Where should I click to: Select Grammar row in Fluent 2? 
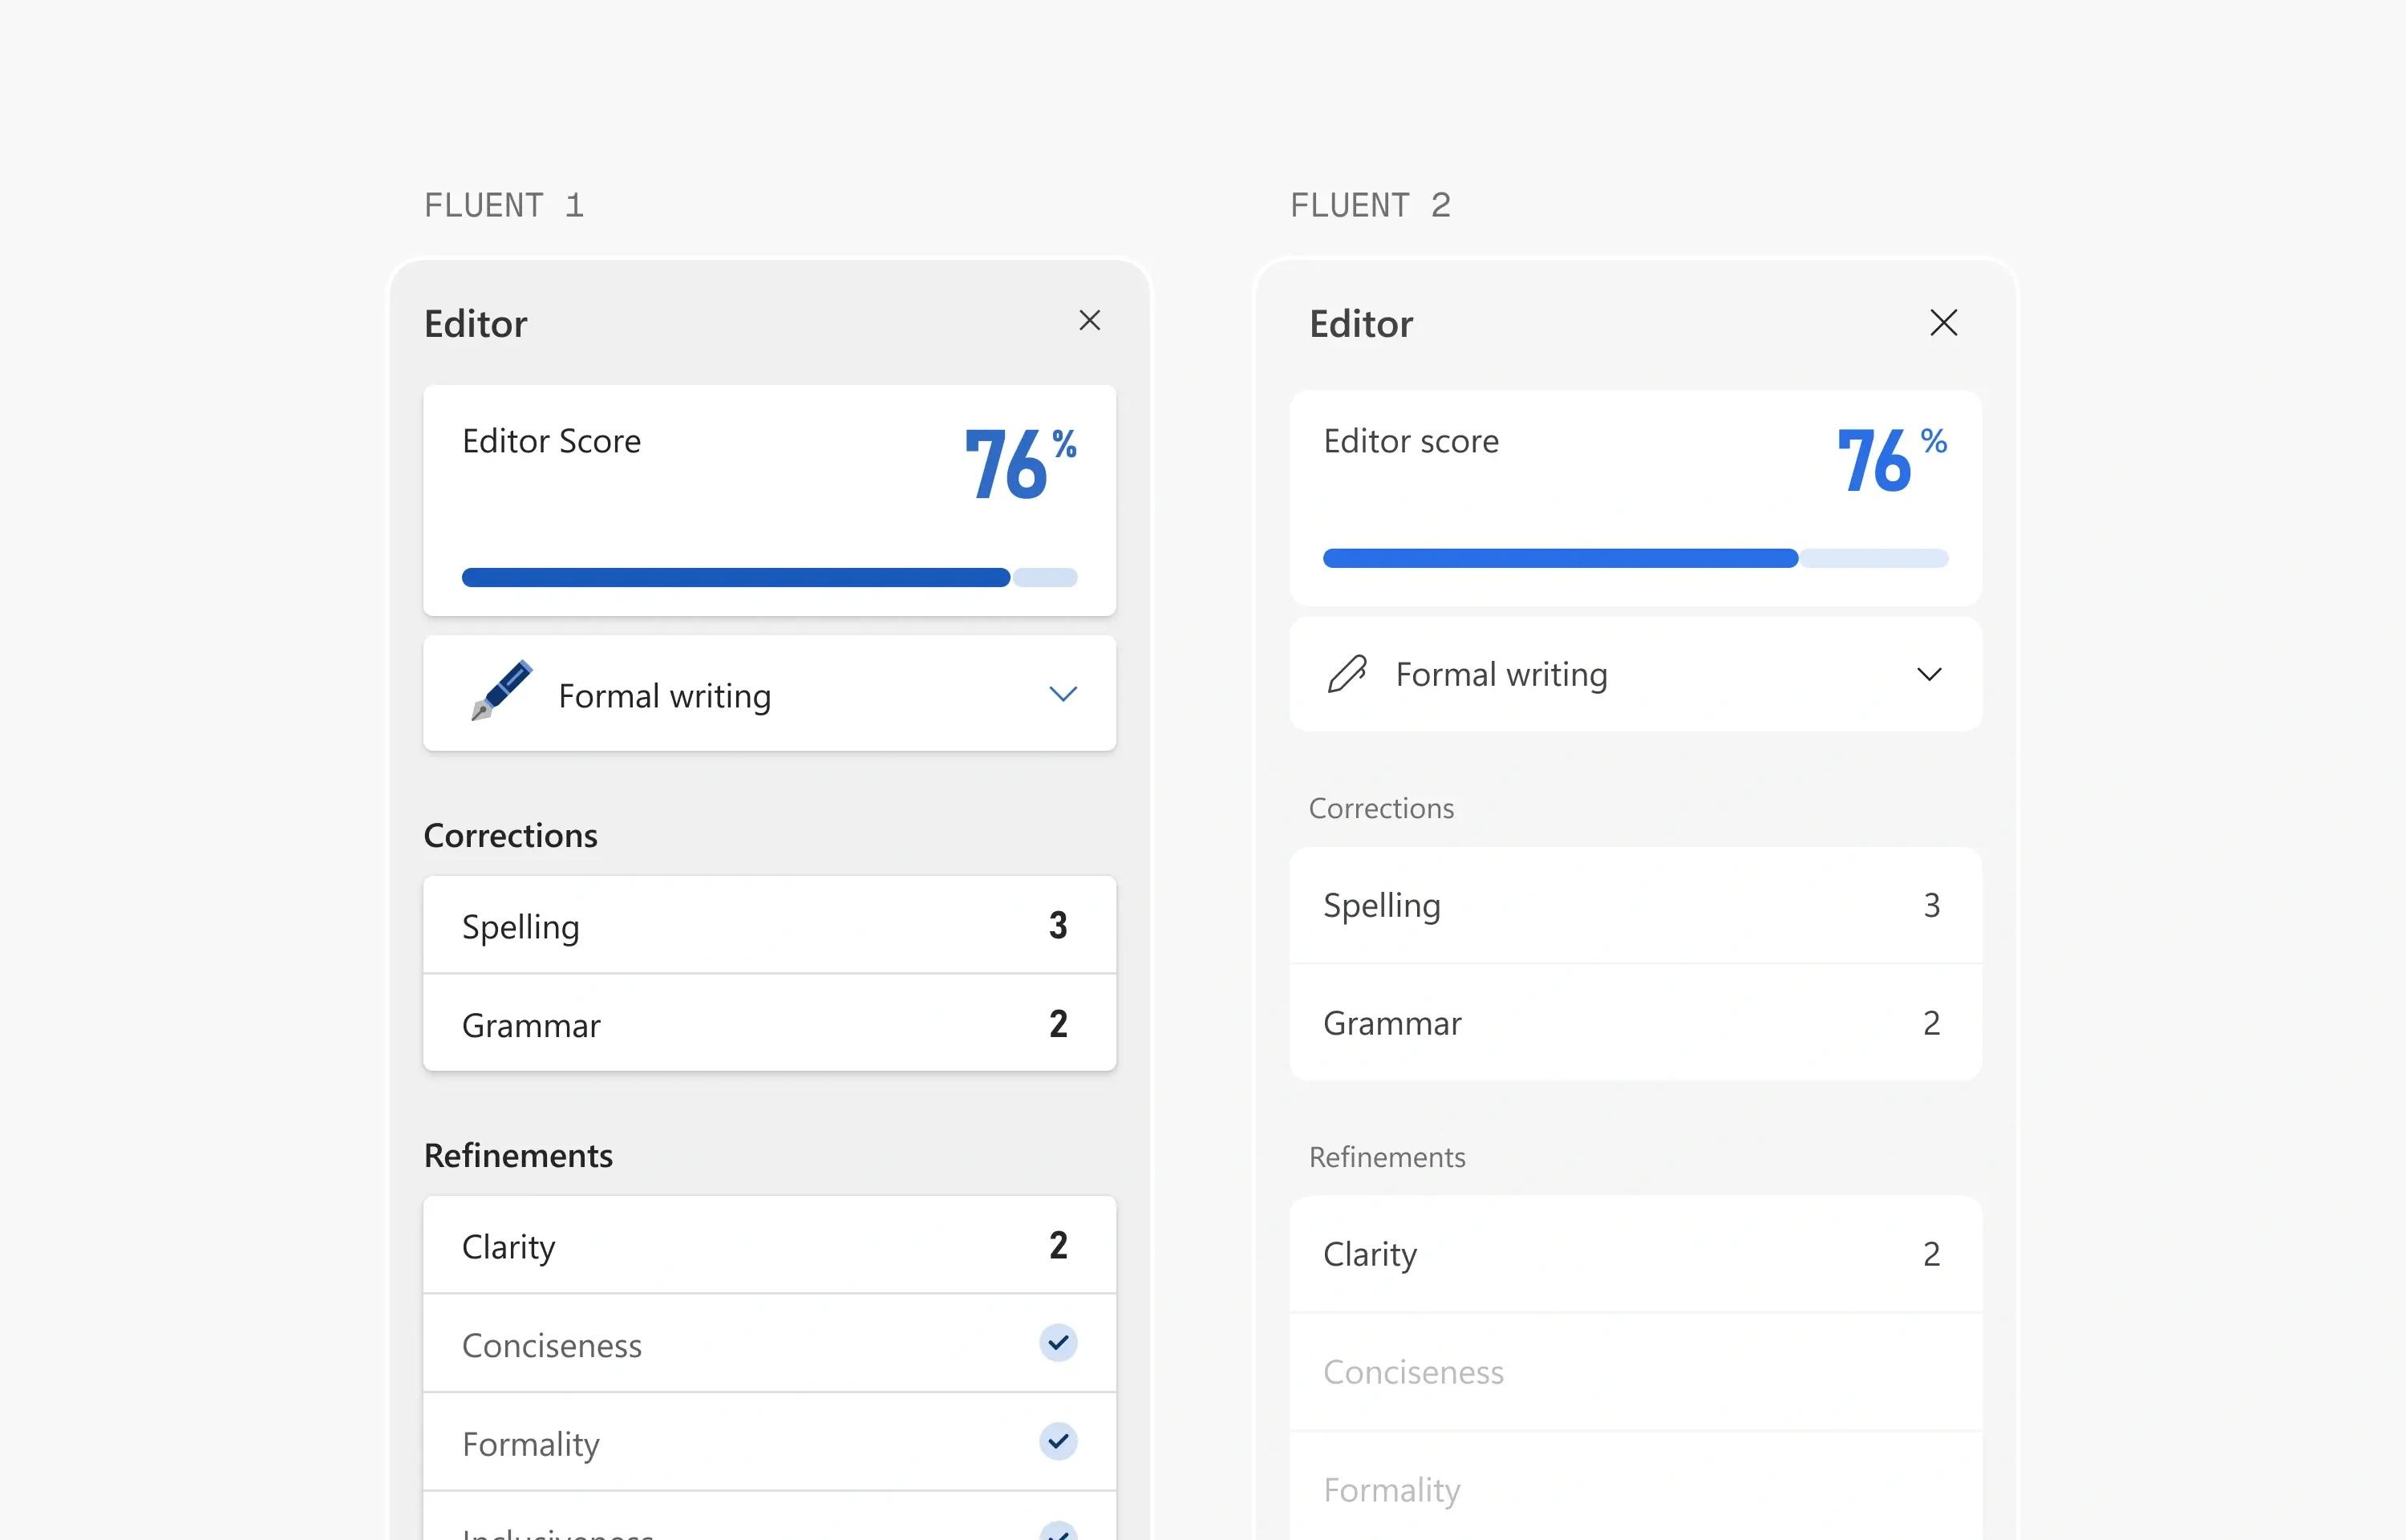pyautogui.click(x=1634, y=1022)
